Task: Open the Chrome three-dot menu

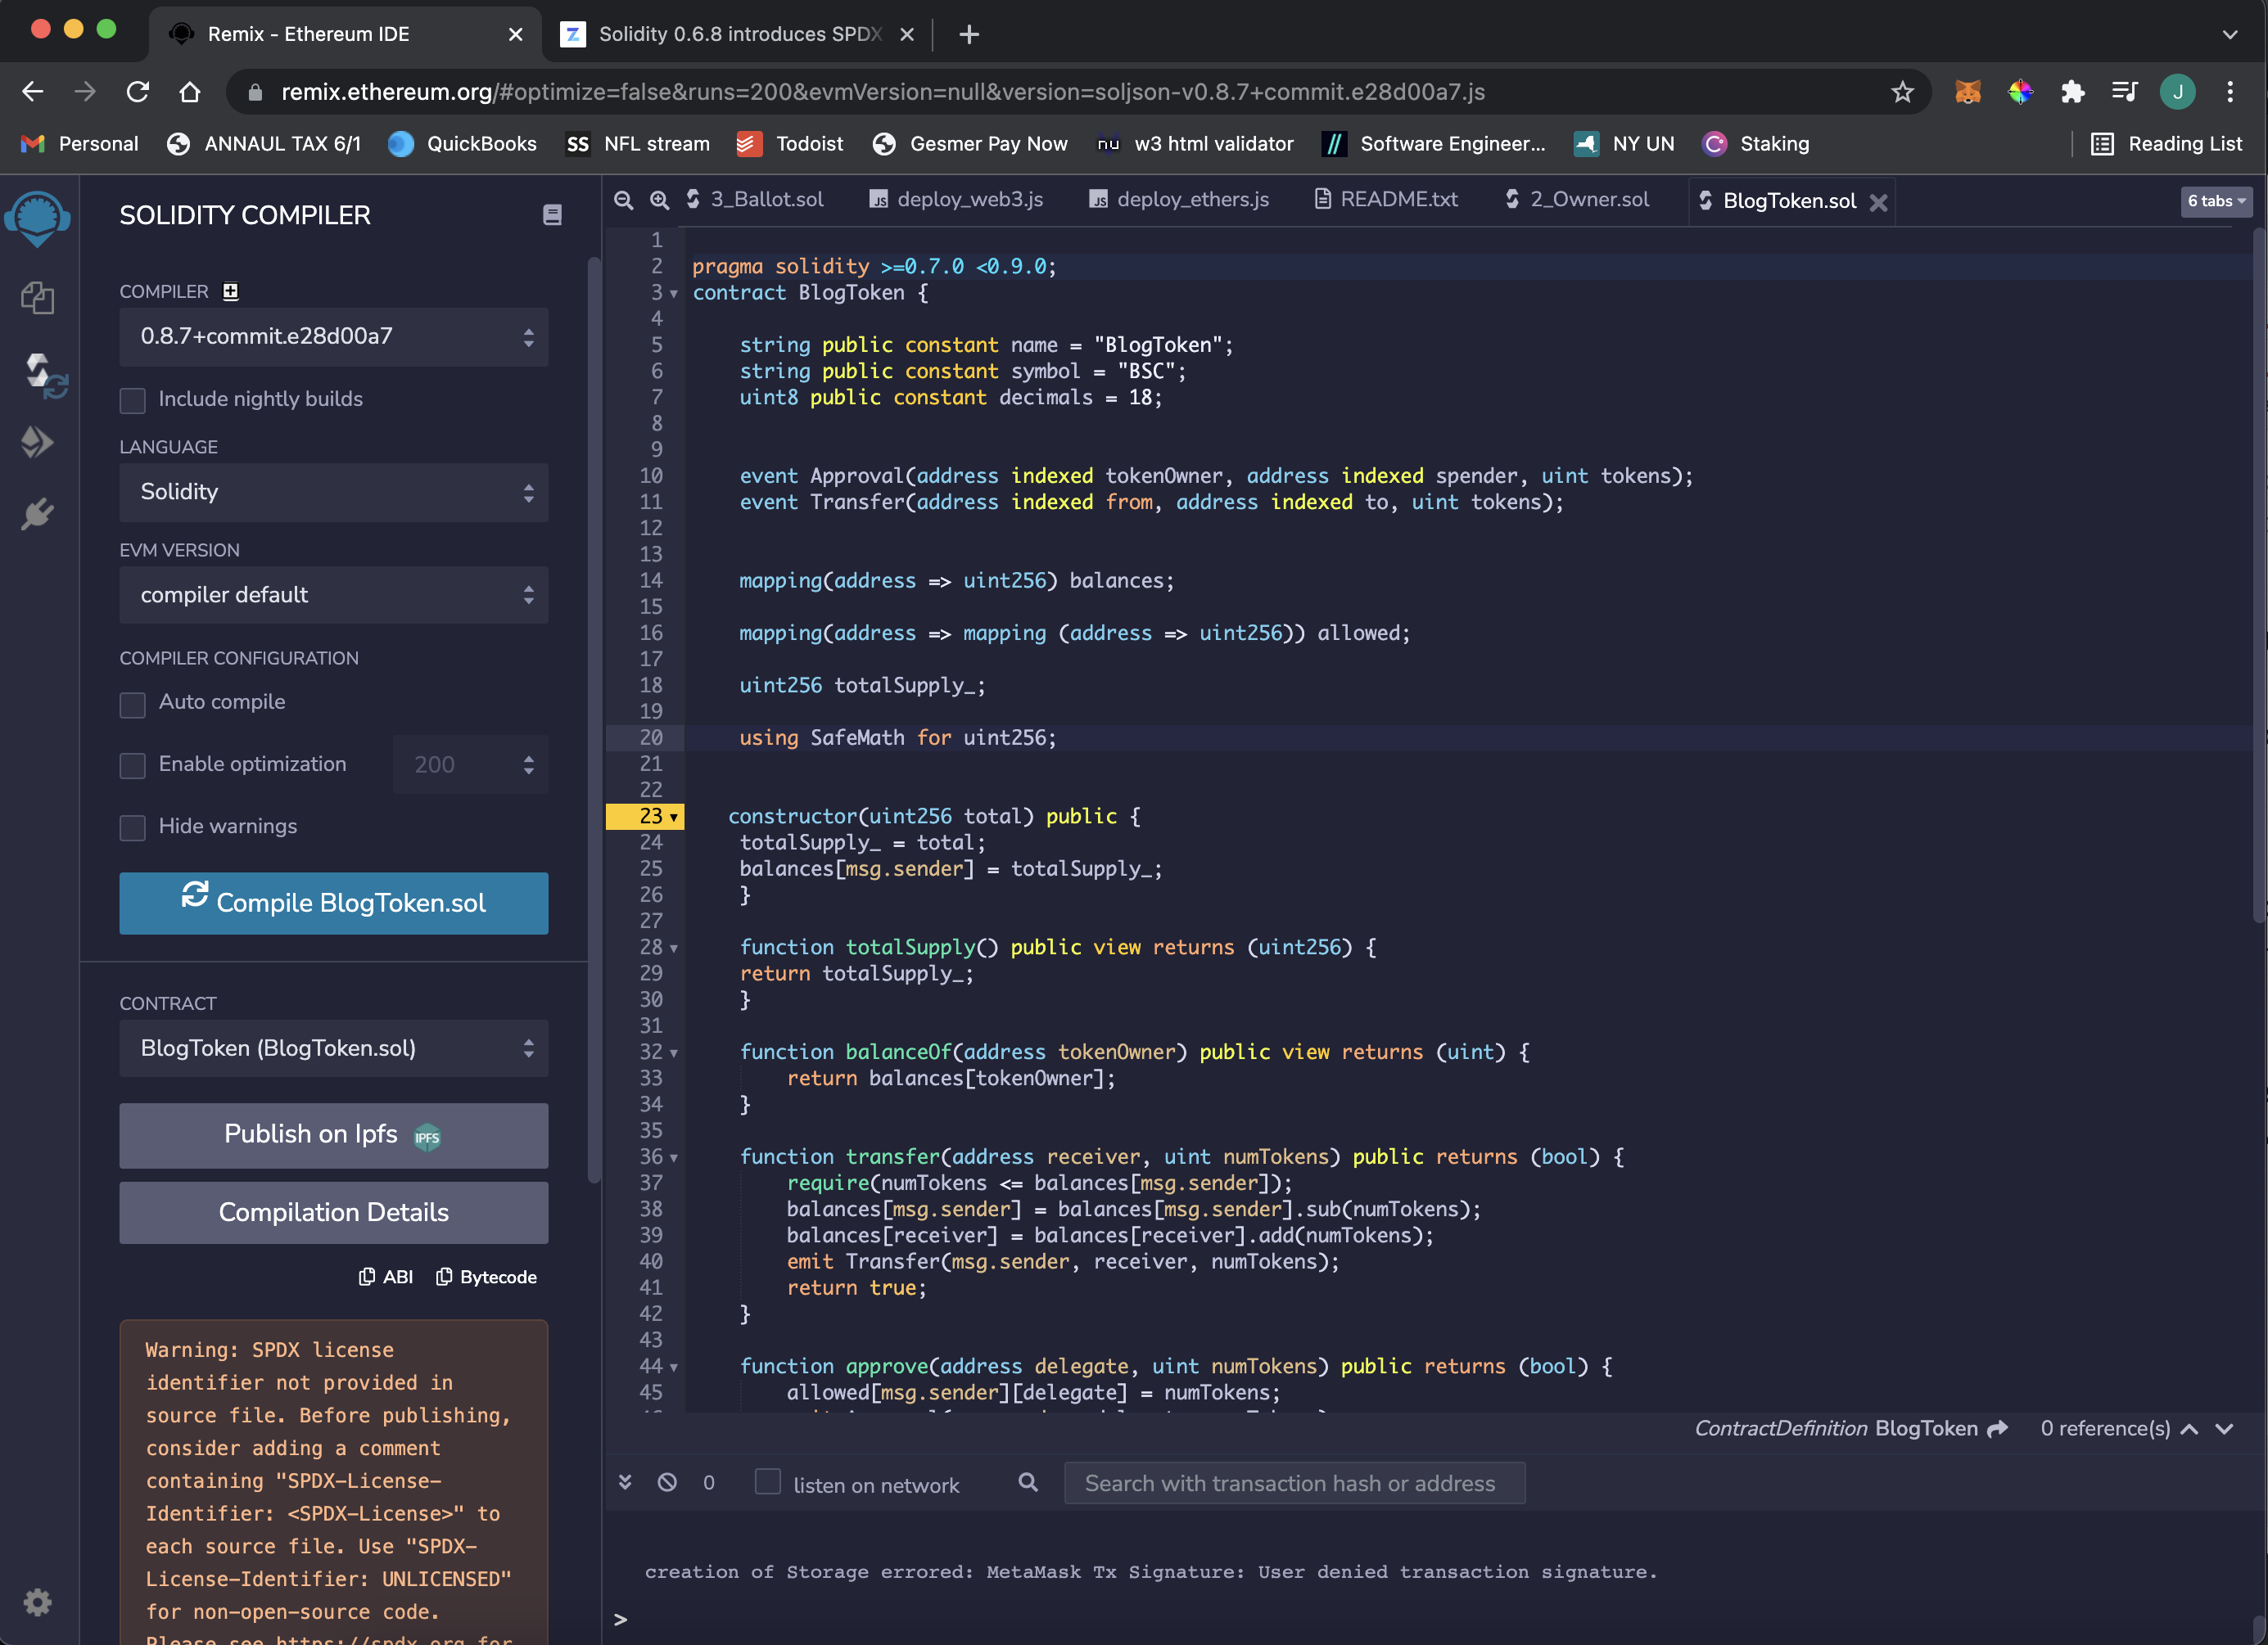Action: click(2229, 92)
